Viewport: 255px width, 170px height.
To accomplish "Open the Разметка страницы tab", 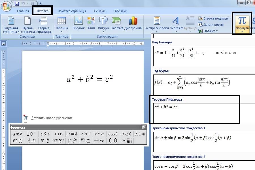I will coord(71,11).
